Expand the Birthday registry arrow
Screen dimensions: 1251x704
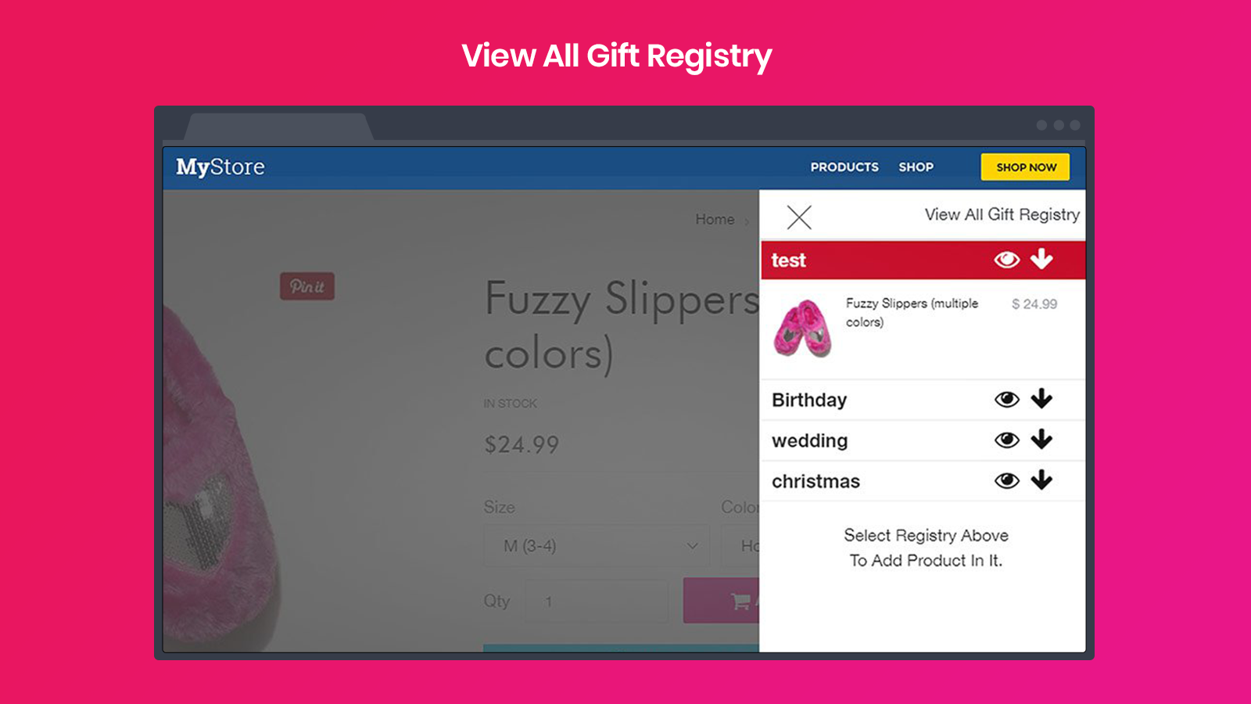click(1041, 399)
